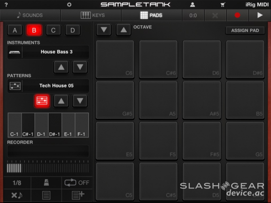Select part A
The height and width of the screenshot is (203, 271).
15,30
